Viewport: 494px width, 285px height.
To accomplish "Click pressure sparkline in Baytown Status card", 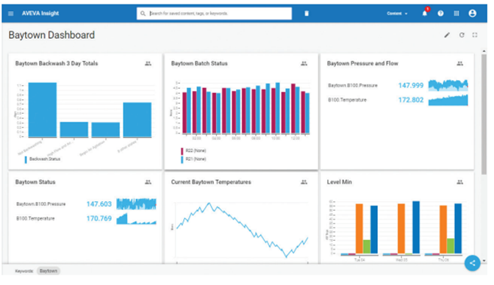I will (x=136, y=204).
